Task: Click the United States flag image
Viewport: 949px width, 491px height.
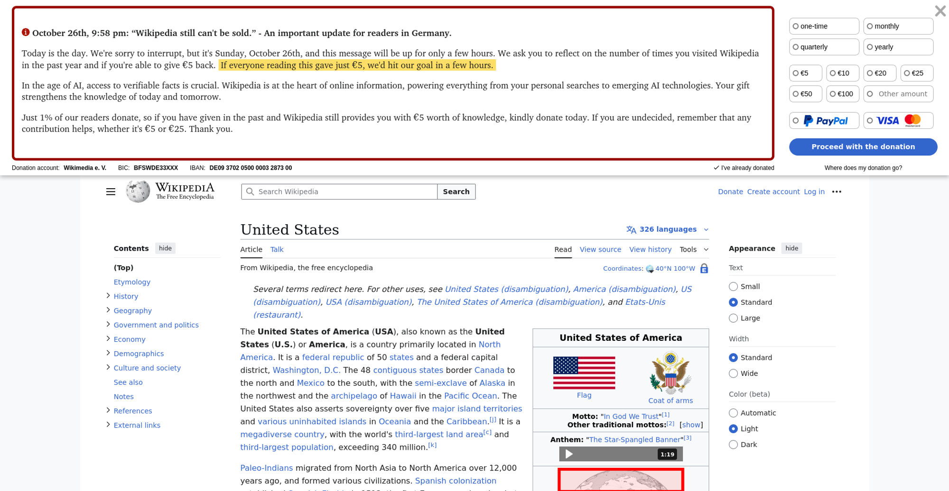Action: click(584, 373)
